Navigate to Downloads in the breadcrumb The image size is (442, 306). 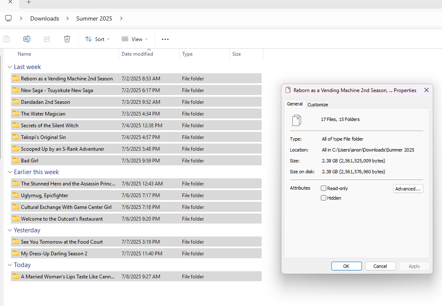(44, 18)
